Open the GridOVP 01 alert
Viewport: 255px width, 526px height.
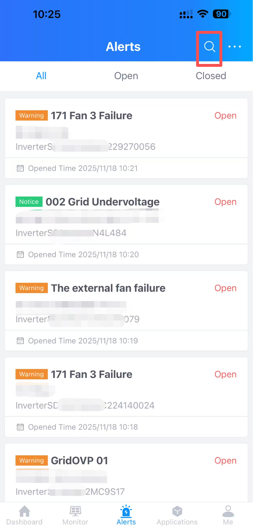pos(79,461)
